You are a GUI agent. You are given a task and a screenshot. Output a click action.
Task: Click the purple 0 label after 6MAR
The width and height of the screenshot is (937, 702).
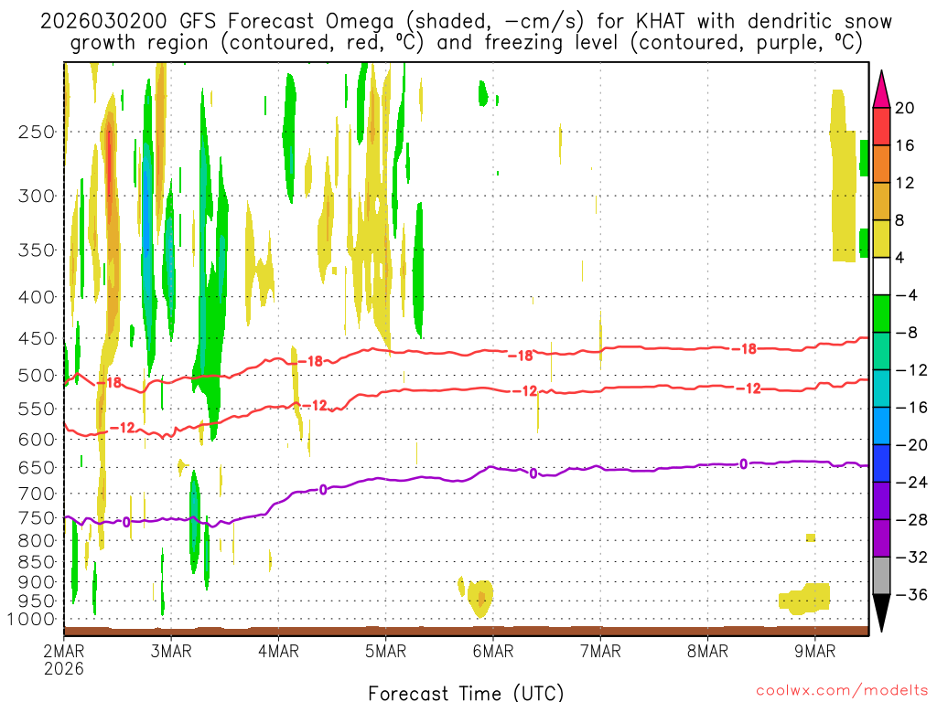point(533,474)
